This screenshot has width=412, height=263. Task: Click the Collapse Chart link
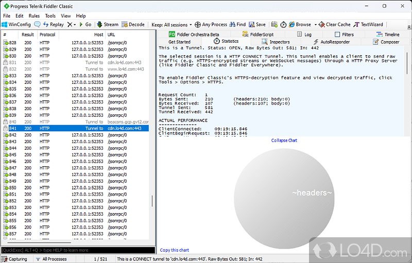[284, 141]
